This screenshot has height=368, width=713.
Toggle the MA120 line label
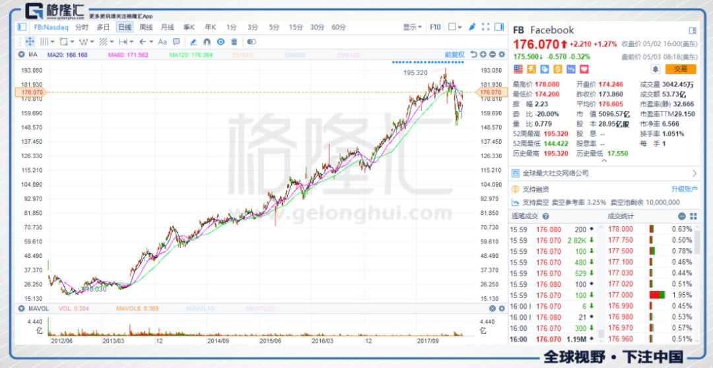(190, 55)
